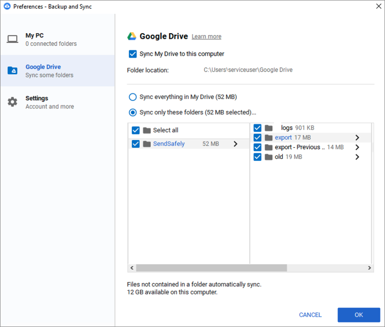
Task: Select the logs folder name
Action: coord(287,128)
